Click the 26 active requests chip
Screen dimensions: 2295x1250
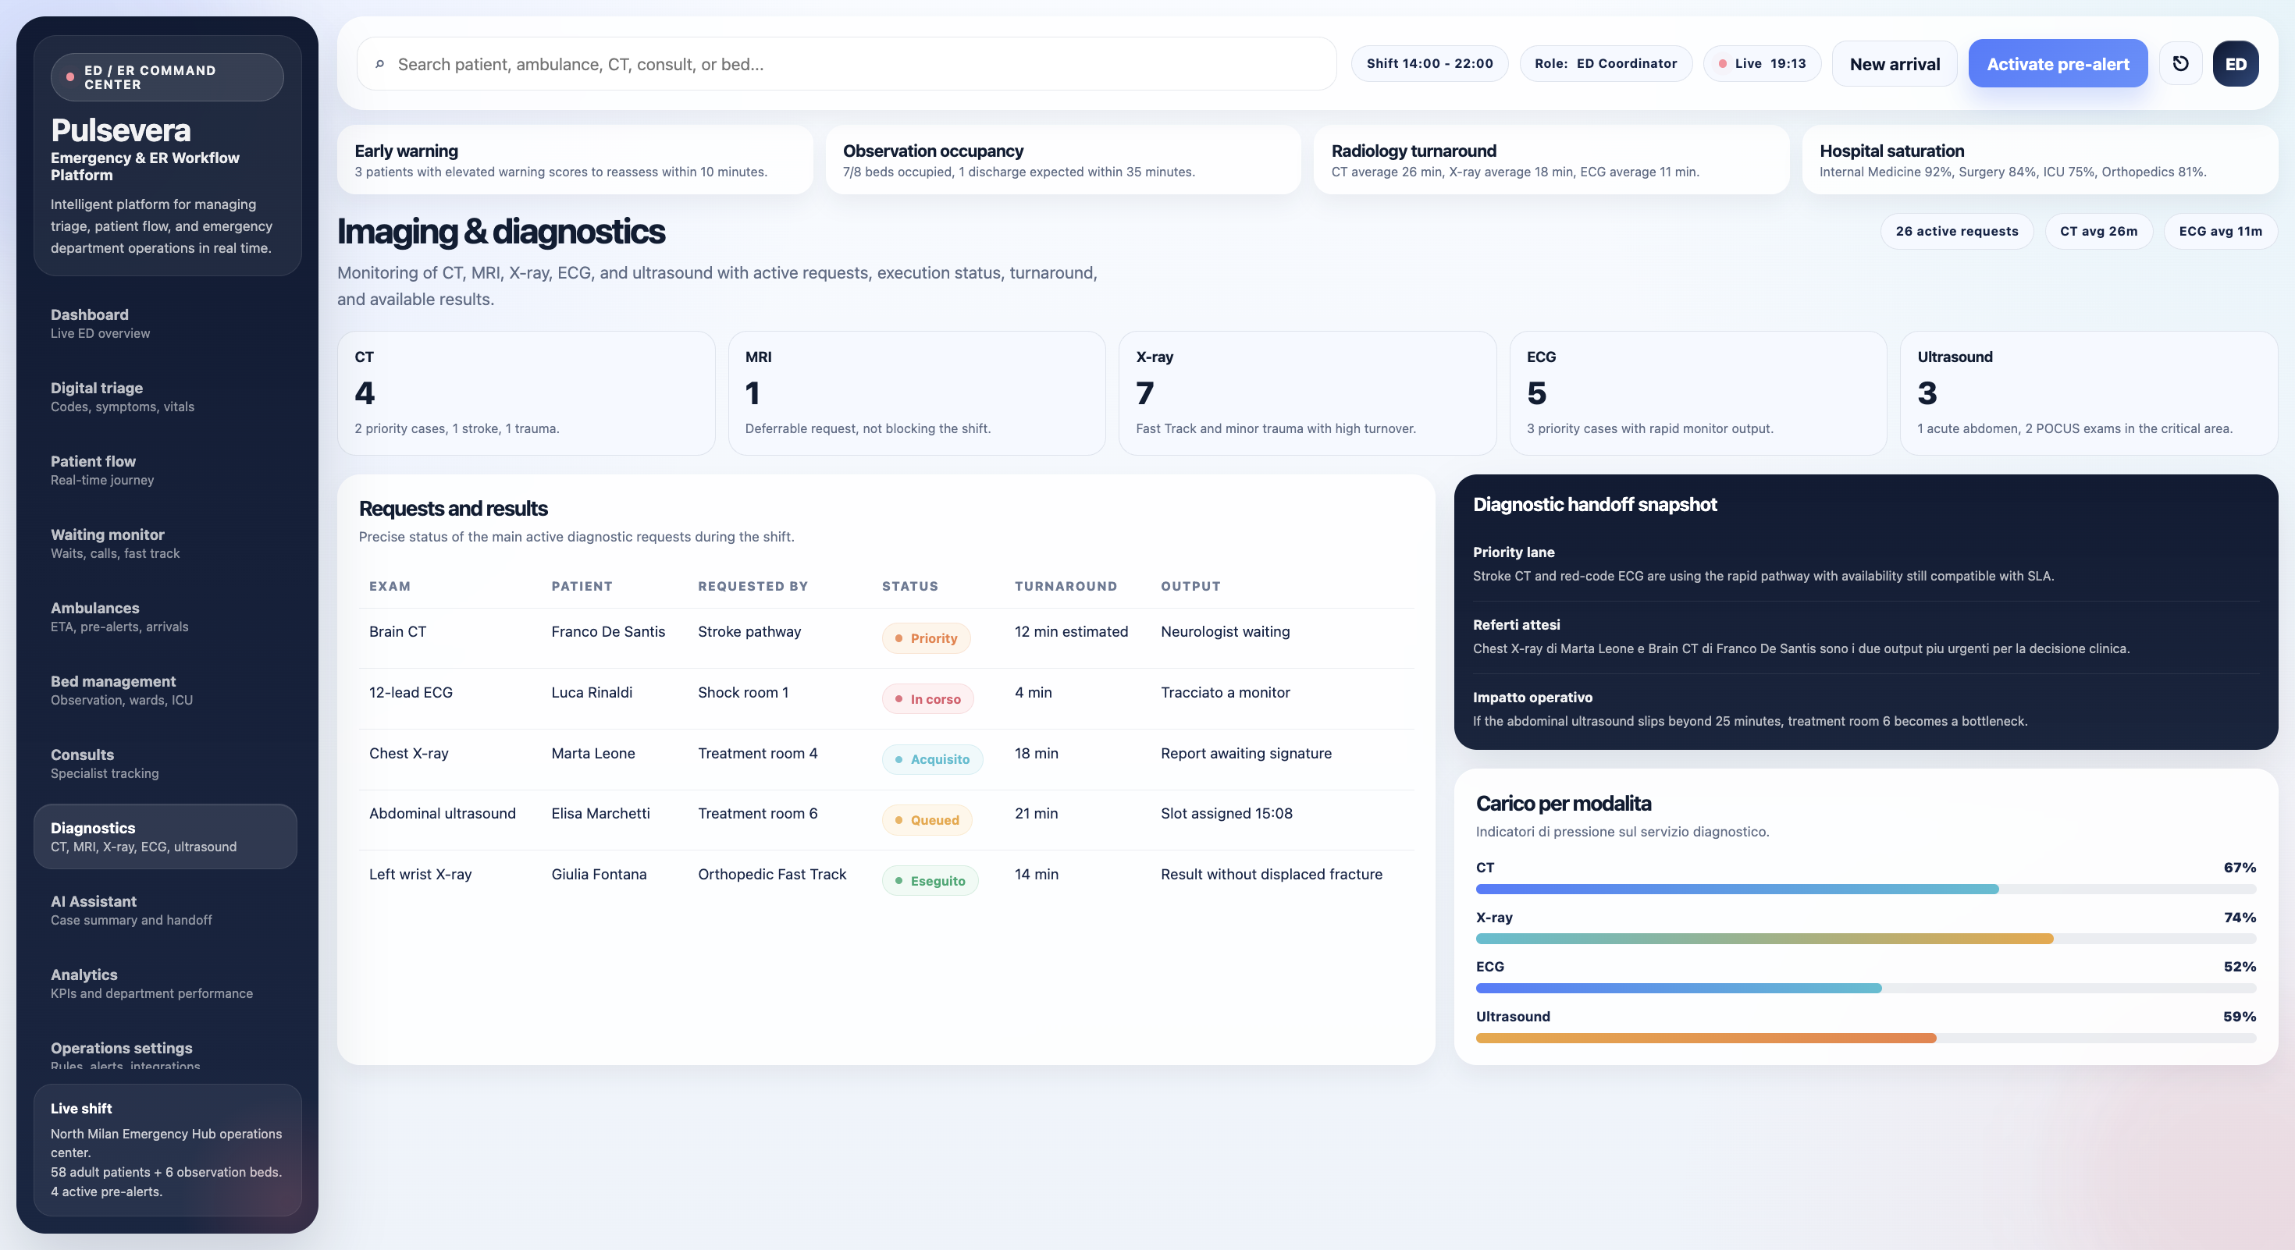click(1956, 231)
